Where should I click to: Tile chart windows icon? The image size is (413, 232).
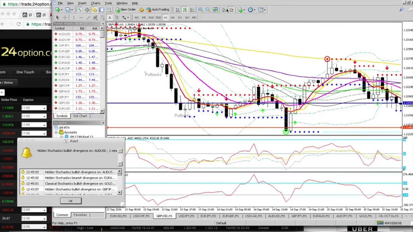(x=215, y=10)
